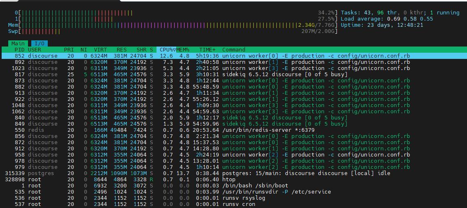Toggle CPU% sort order in header
This screenshot has height=208, width=467.
pos(167,50)
